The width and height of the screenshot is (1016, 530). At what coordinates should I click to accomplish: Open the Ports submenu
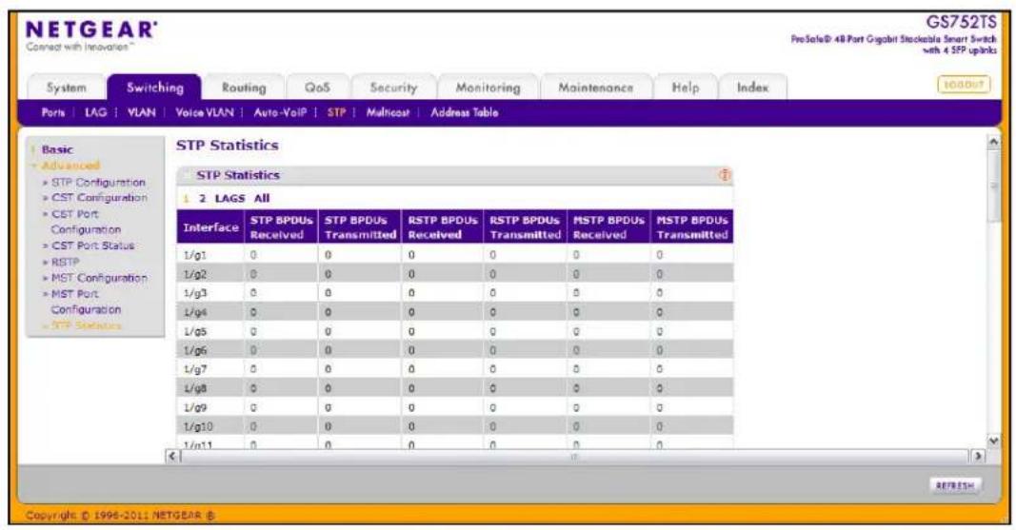(53, 112)
